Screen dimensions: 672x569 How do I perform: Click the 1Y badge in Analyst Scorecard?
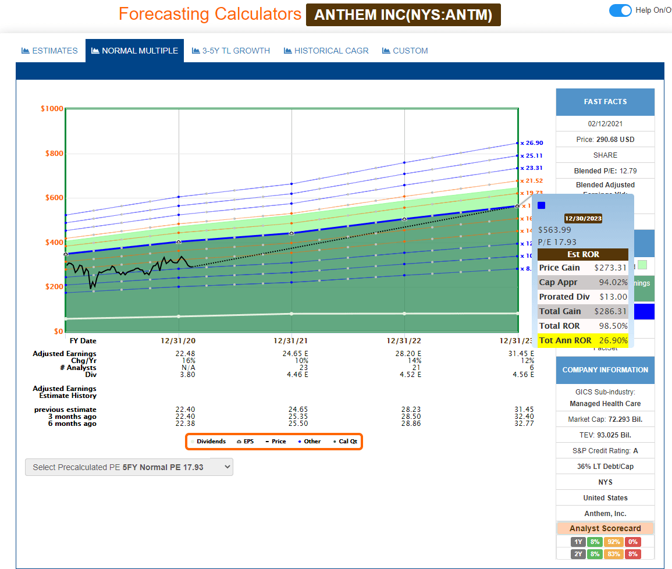coord(578,542)
